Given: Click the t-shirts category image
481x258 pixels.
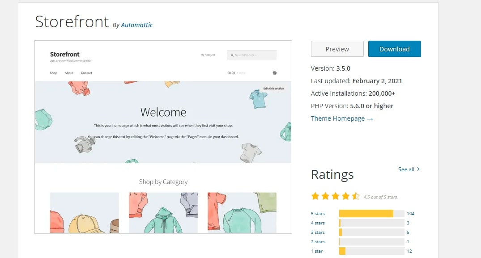Looking at the screenshot, I should coord(242,213).
